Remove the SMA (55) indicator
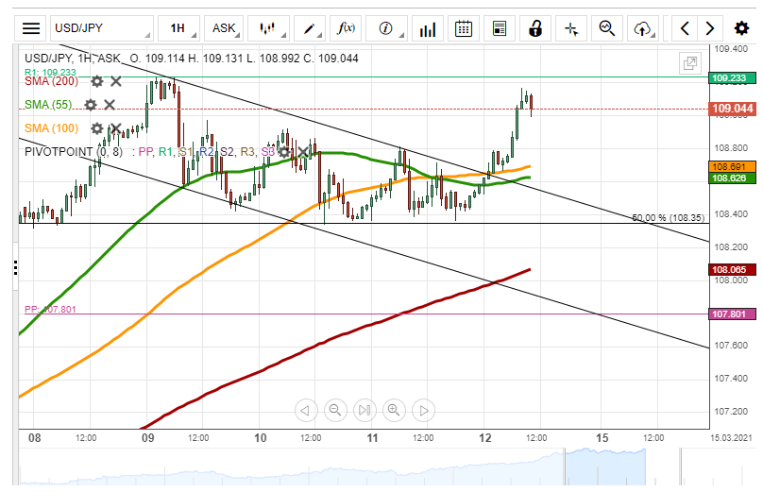Screen dimensions: 763x492 pos(110,105)
